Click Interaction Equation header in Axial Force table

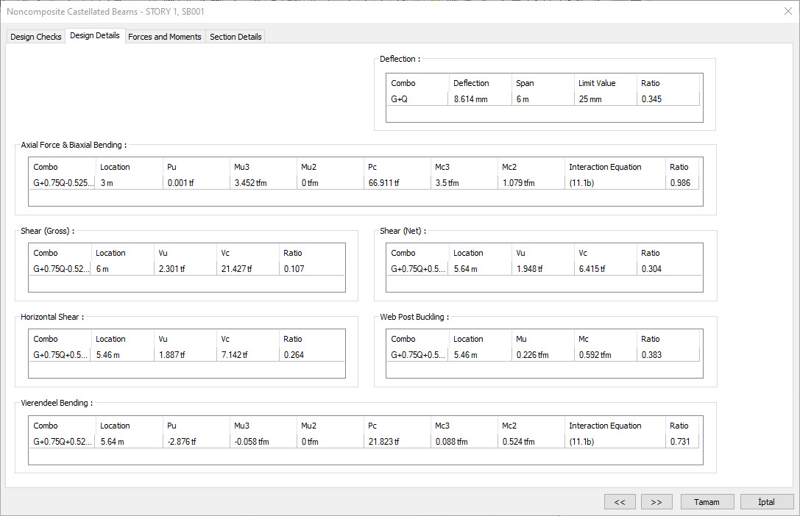605,167
